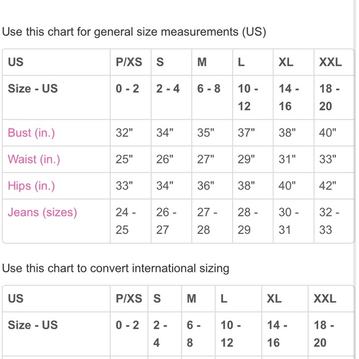Select the 35" bust cell for size M
This screenshot has width=359, height=359.
[212, 132]
